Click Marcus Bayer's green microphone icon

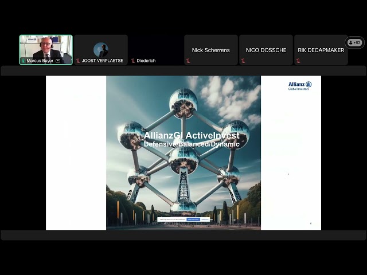(23, 61)
